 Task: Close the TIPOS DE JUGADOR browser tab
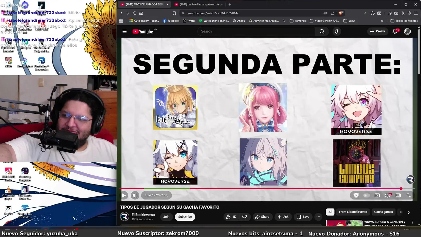point(167,4)
